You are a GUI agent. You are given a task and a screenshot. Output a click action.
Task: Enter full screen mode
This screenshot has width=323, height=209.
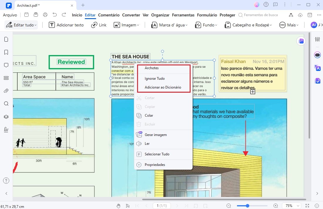[x=307, y=206]
